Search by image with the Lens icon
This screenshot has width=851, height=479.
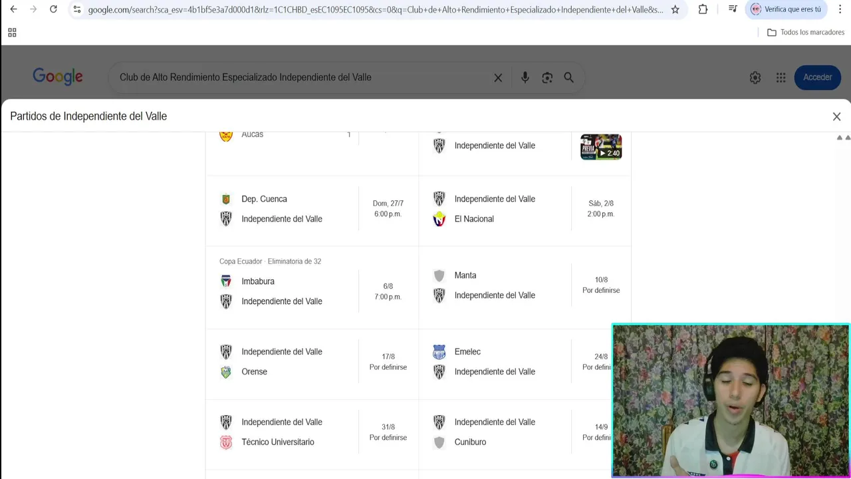547,78
